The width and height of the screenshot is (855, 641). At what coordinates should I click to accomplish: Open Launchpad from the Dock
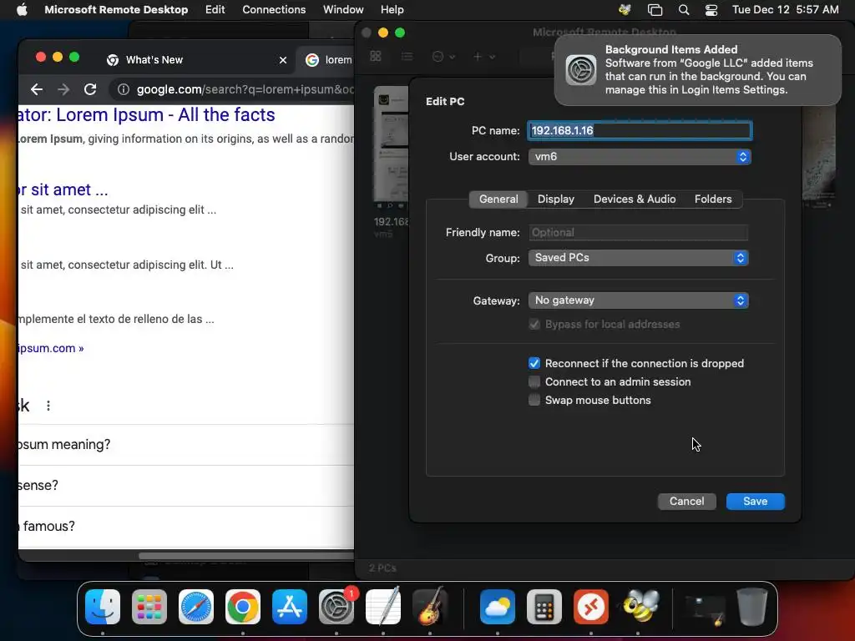pos(149,607)
